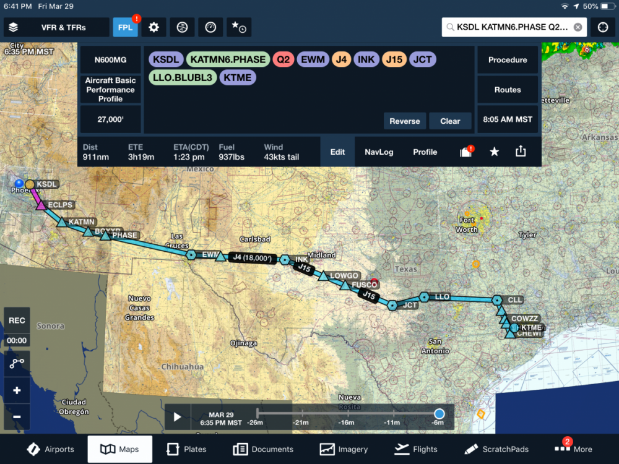This screenshot has height=464, width=619.
Task: Tap the Wi-Fi status icon
Action: (x=565, y=6)
